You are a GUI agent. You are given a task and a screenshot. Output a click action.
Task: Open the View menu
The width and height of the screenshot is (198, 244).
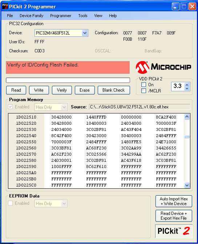coord(98,16)
